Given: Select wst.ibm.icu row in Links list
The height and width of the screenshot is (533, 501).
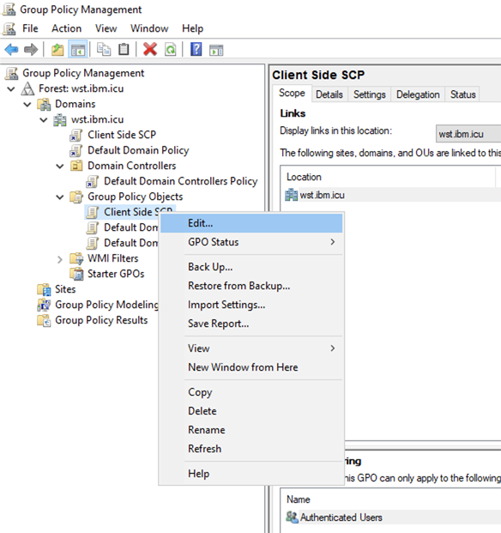Looking at the screenshot, I should 392,195.
